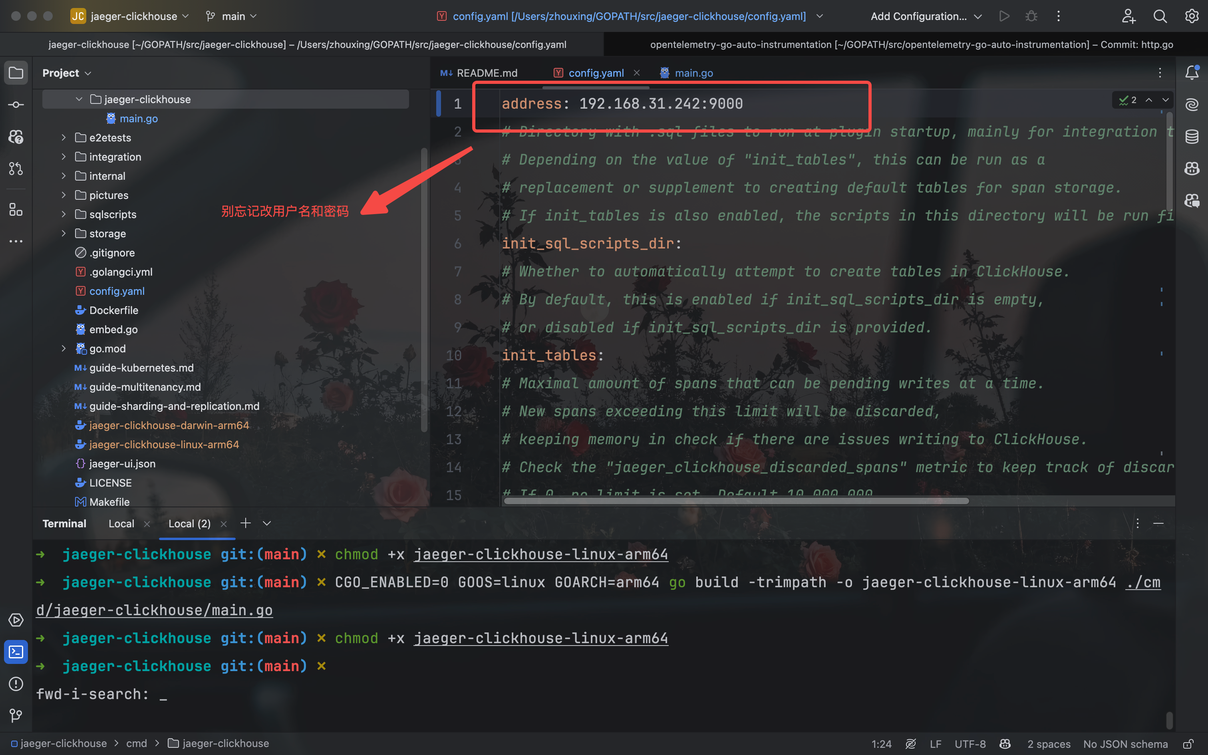This screenshot has width=1208, height=755.
Task: Open the Services tool window icon
Action: click(x=16, y=620)
